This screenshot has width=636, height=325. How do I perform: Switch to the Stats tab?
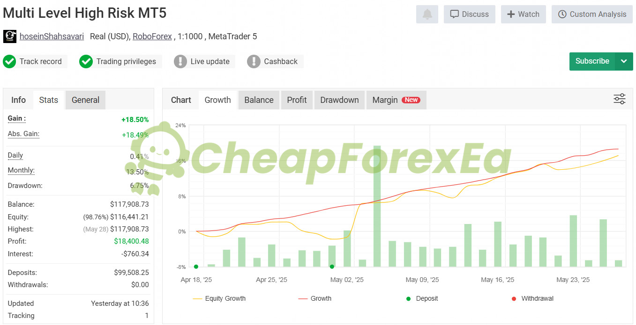click(49, 100)
